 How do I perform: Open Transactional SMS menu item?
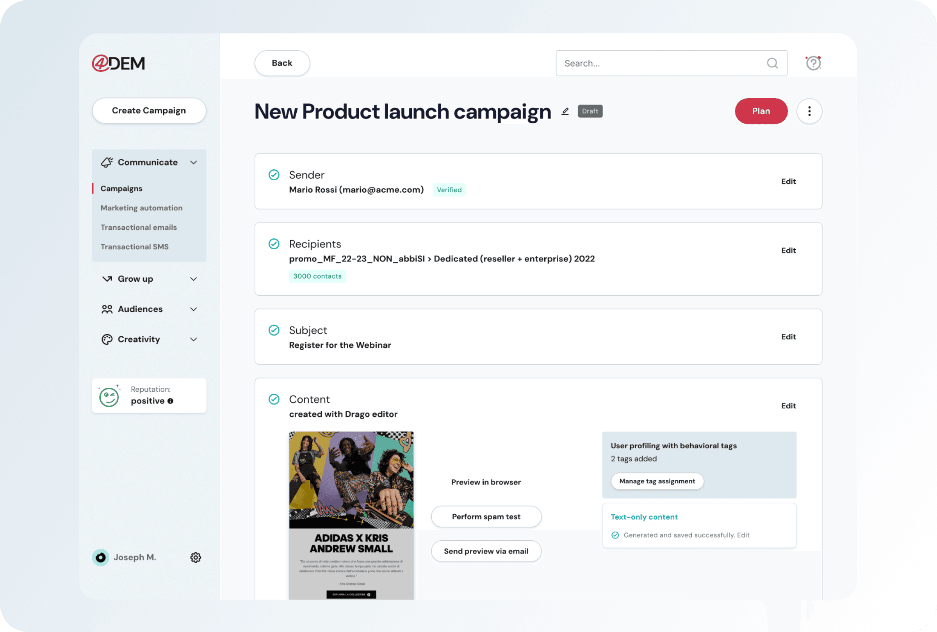134,247
